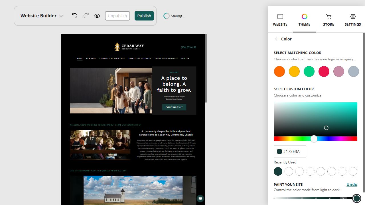Screen dimensions: 365x205
Task: Select the Theme tab
Action: point(305,20)
